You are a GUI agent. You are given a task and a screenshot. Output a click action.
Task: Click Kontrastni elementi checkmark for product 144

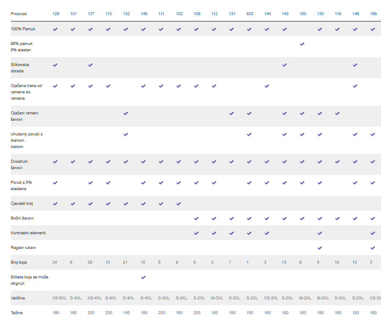267,233
